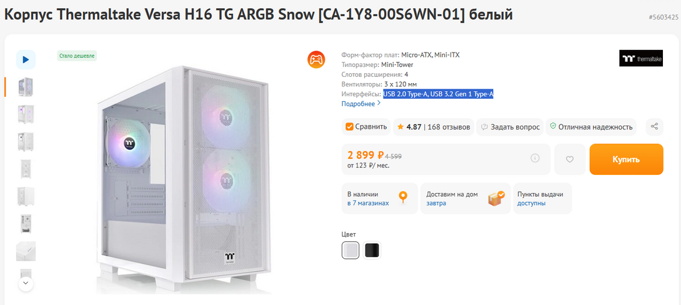Viewport: 681px width, 305px height.
Task: Open the 168 отзывов reviews
Action: [x=449, y=127]
